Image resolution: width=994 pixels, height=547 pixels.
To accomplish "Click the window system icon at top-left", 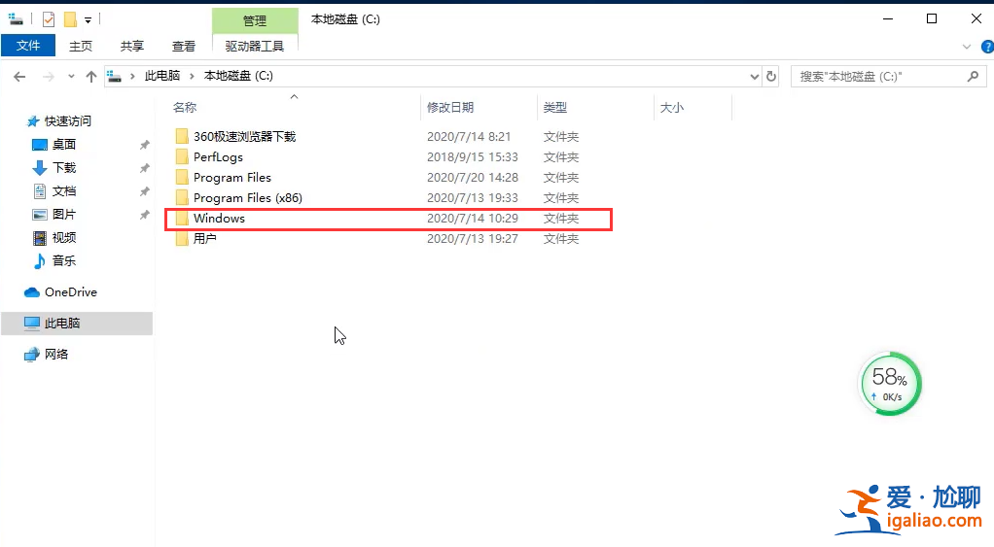I will [x=16, y=19].
